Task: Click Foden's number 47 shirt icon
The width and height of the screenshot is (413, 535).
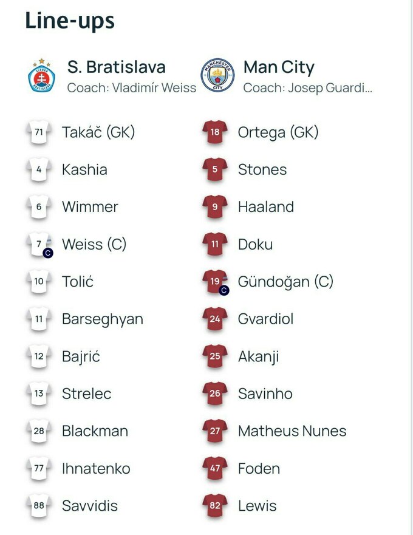Action: tap(215, 469)
